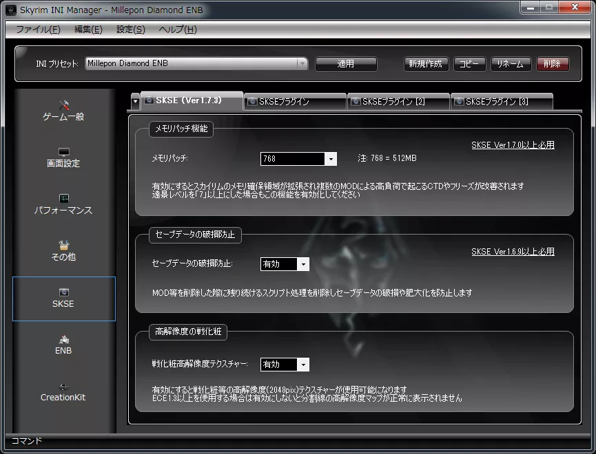Open the 編集(E) menu
The image size is (596, 454).
pos(88,29)
